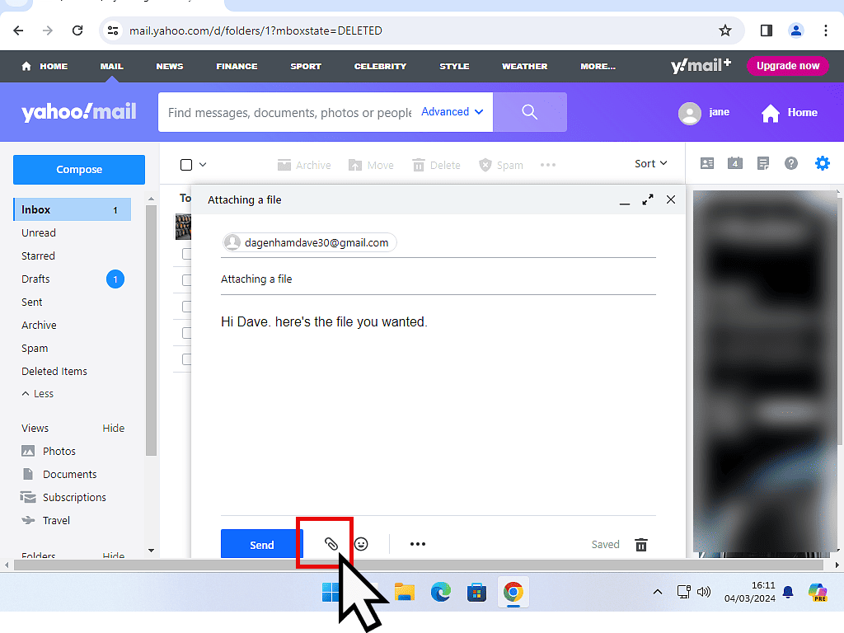
Task: Click the Upgrade now button
Action: click(x=788, y=66)
